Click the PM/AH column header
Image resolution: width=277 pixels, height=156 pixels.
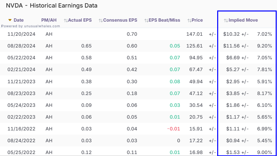49,20
